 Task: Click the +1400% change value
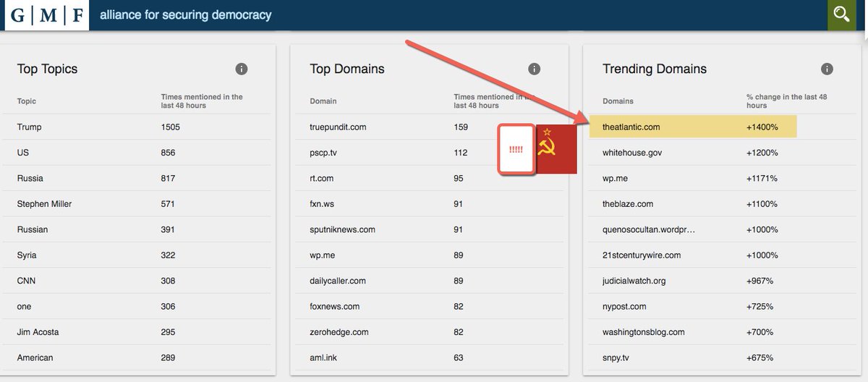click(x=762, y=127)
